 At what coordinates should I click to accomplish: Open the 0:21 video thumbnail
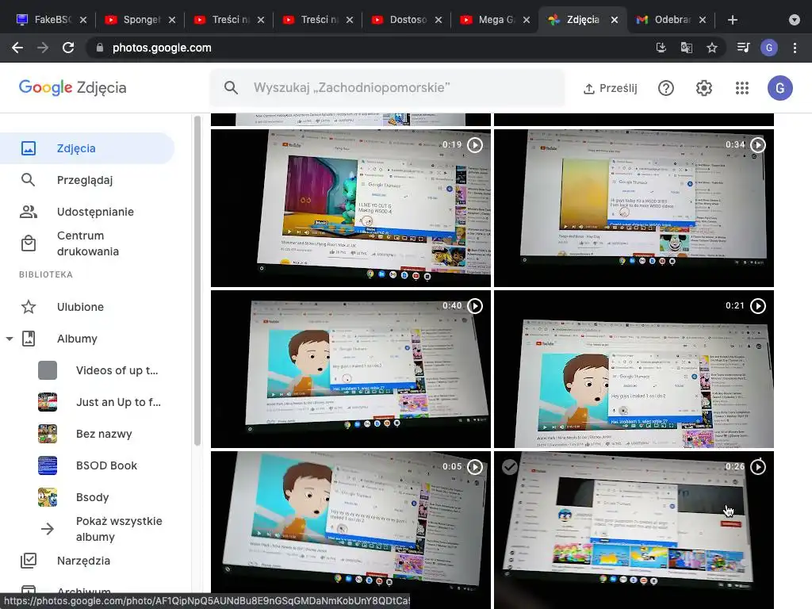634,370
